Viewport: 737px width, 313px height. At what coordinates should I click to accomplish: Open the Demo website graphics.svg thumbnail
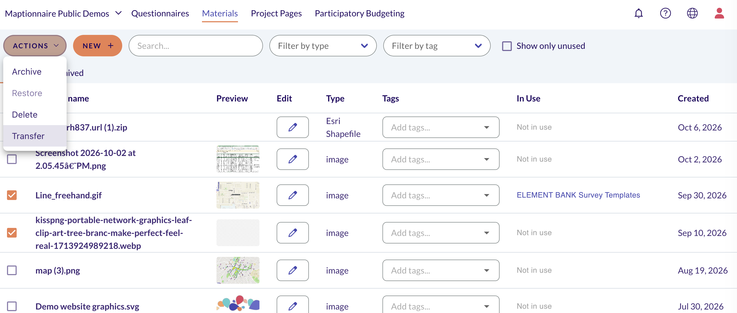[x=238, y=303]
